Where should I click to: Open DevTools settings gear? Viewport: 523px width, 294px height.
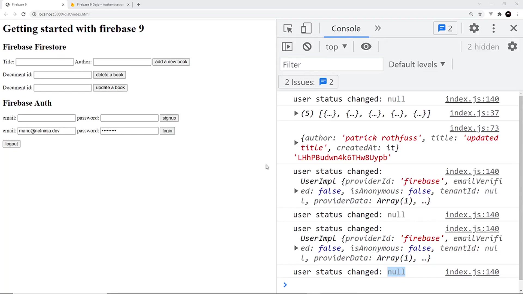coord(474,28)
